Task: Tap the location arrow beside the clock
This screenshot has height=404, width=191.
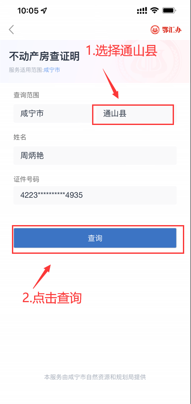Action: pyautogui.click(x=44, y=11)
